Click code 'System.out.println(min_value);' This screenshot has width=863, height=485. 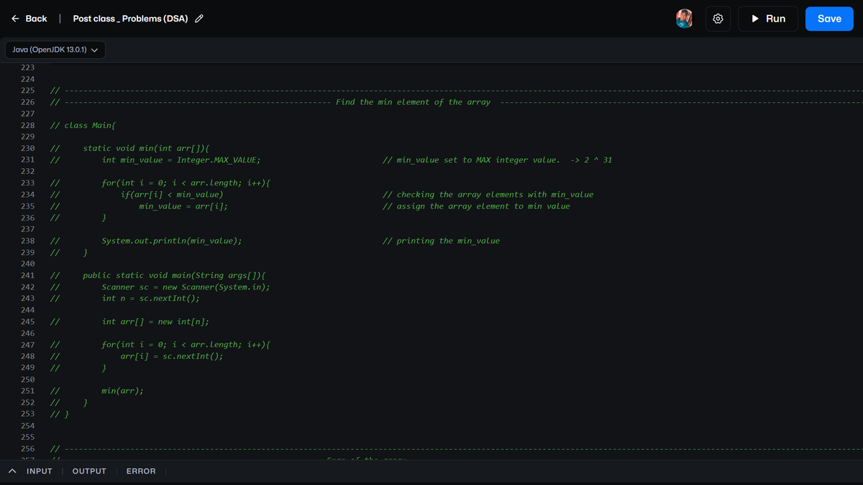172,241
